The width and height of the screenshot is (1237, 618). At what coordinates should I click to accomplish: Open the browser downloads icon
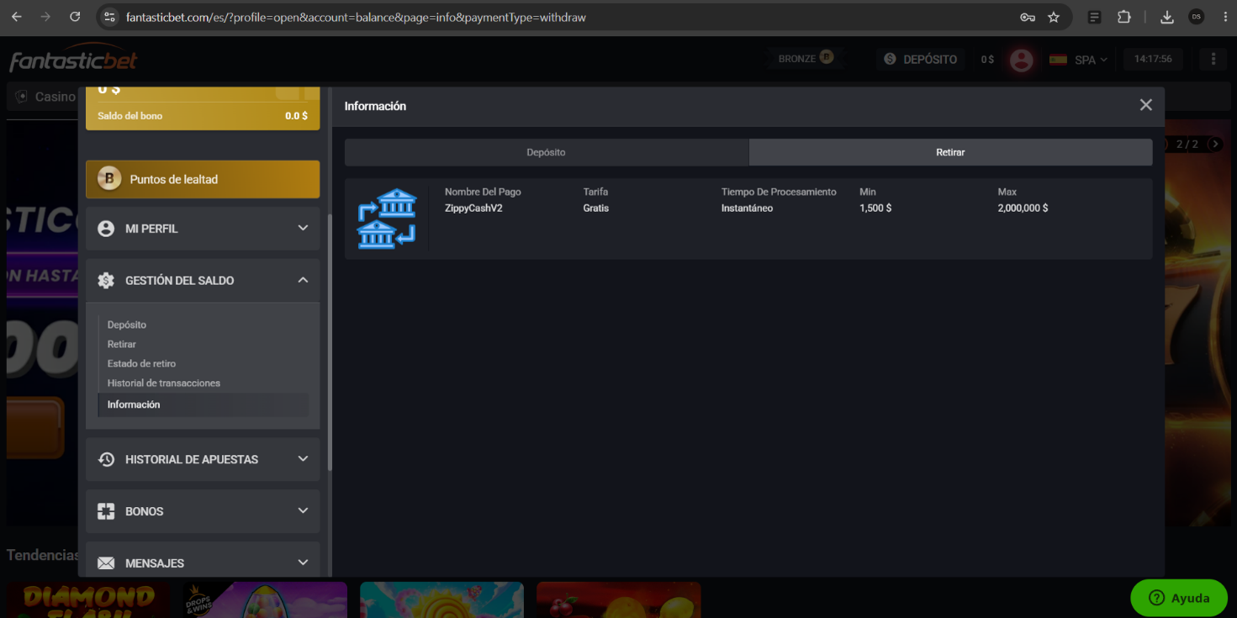[x=1166, y=17]
